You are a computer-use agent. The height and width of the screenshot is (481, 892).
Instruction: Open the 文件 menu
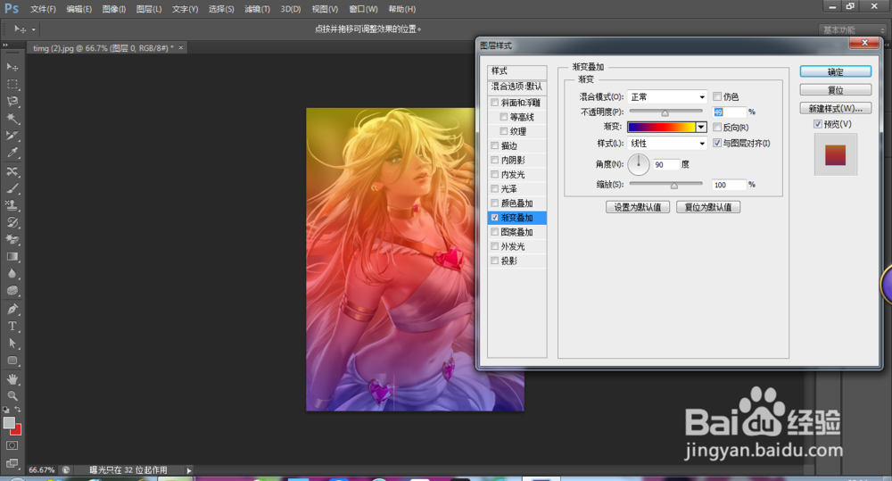click(x=43, y=9)
